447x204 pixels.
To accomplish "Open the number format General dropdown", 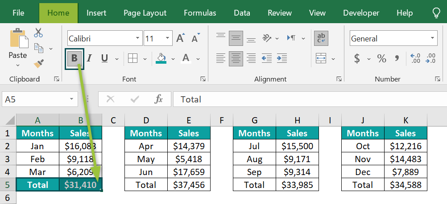I will [432, 38].
